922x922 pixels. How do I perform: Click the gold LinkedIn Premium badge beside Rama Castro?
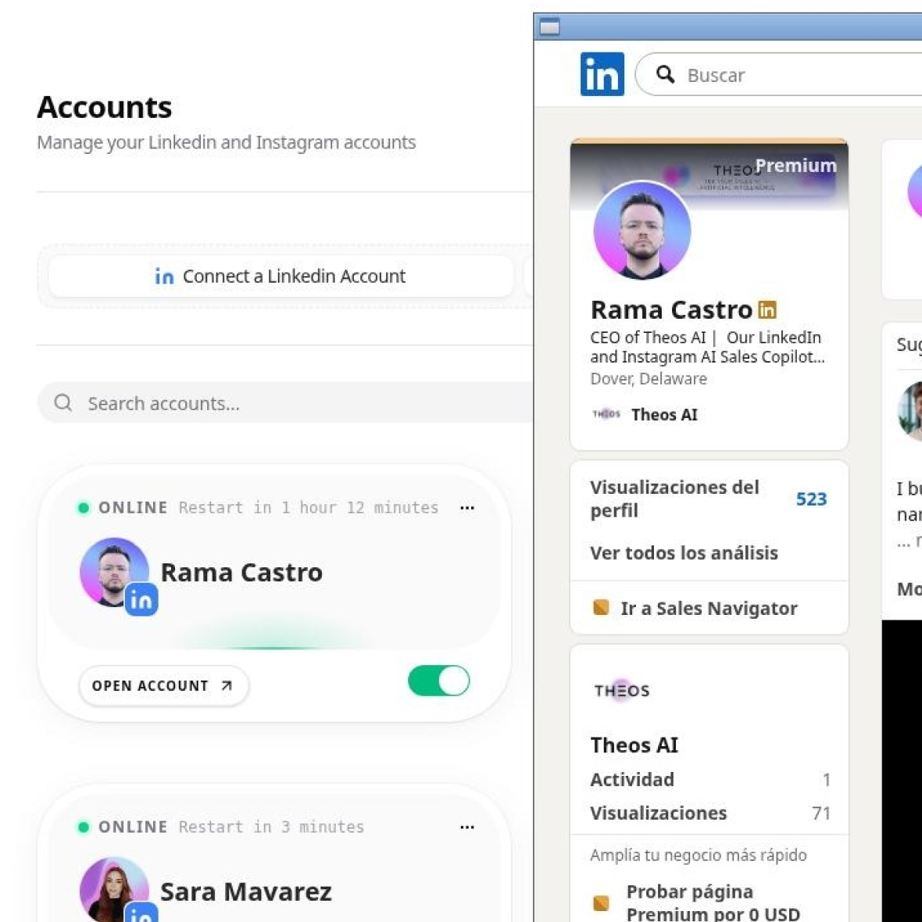coord(767,309)
